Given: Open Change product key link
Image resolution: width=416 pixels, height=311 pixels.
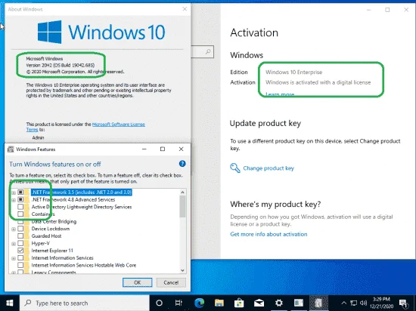Looking at the screenshot, I should 269,168.
